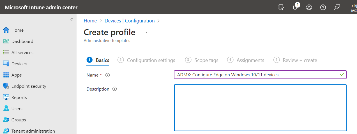Open Endpoint security in sidebar
Viewport: 357px width, 134px height.
(x=29, y=86)
